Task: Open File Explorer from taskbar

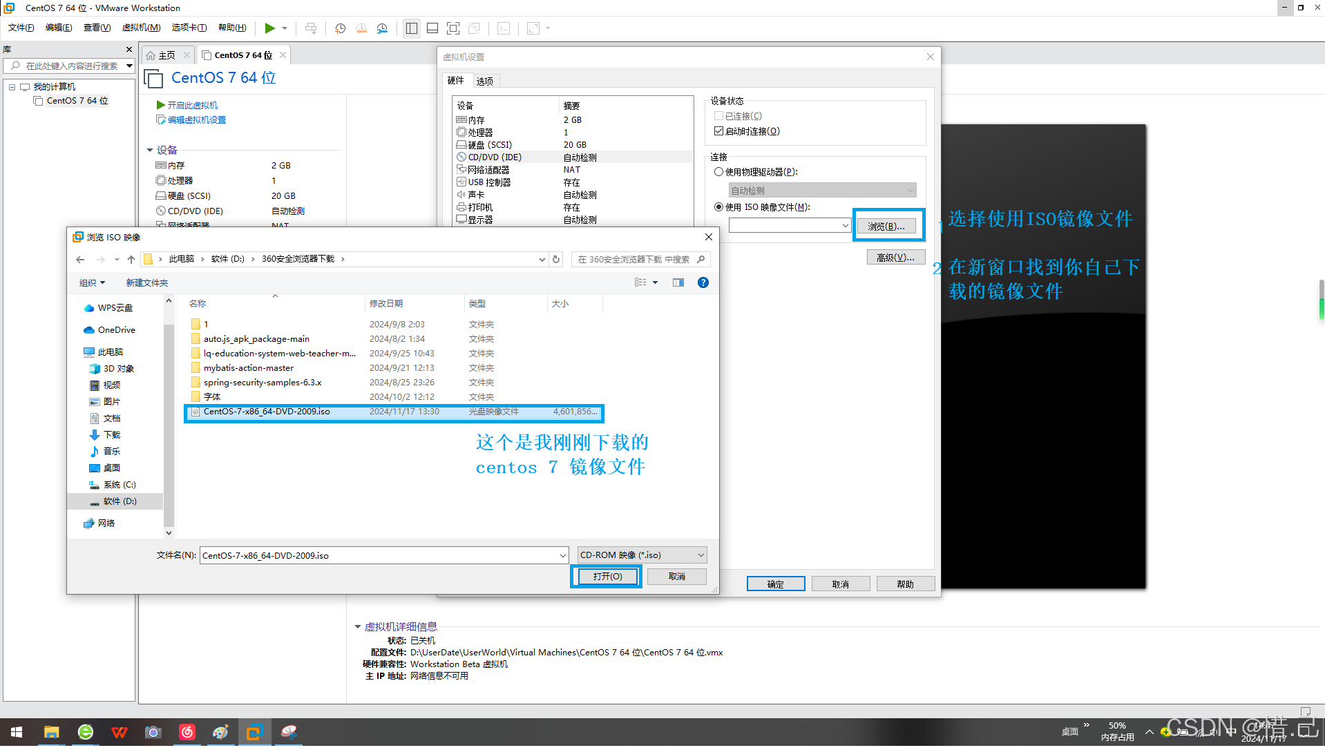Action: [52, 732]
